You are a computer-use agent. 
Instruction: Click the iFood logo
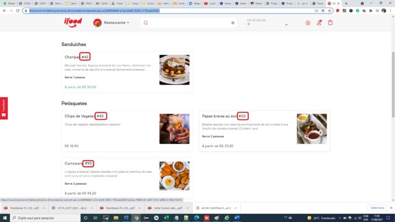click(x=73, y=23)
